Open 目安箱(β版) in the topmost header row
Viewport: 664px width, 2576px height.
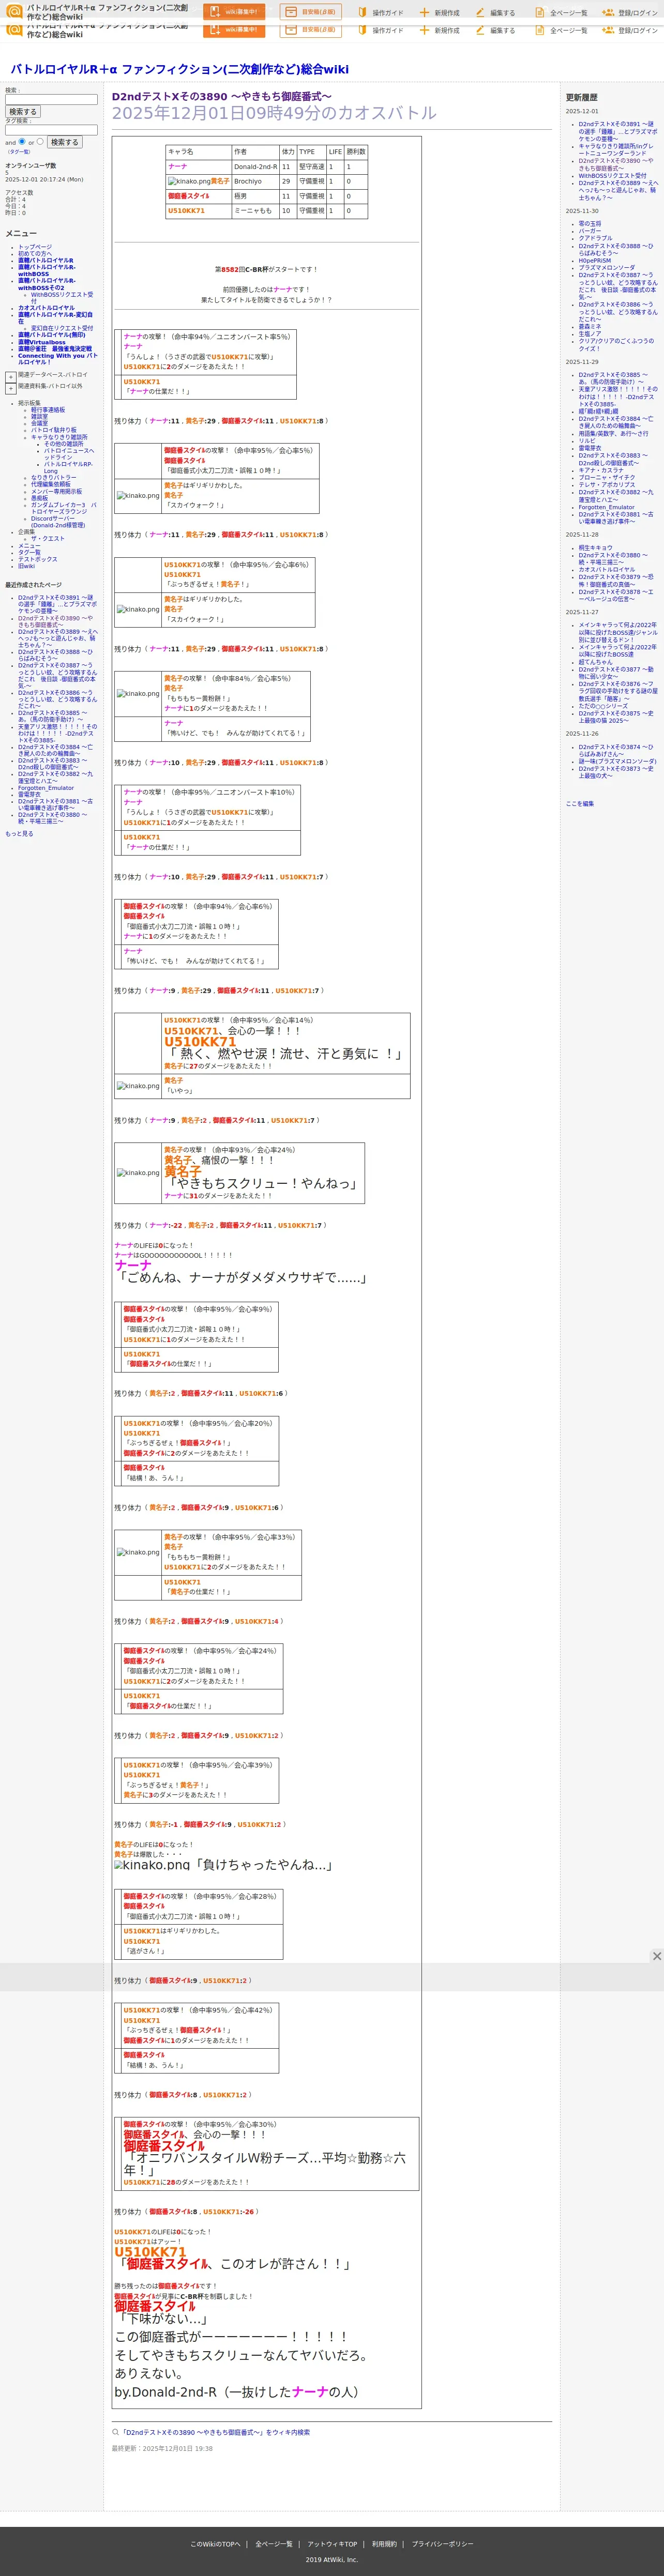pos(310,12)
